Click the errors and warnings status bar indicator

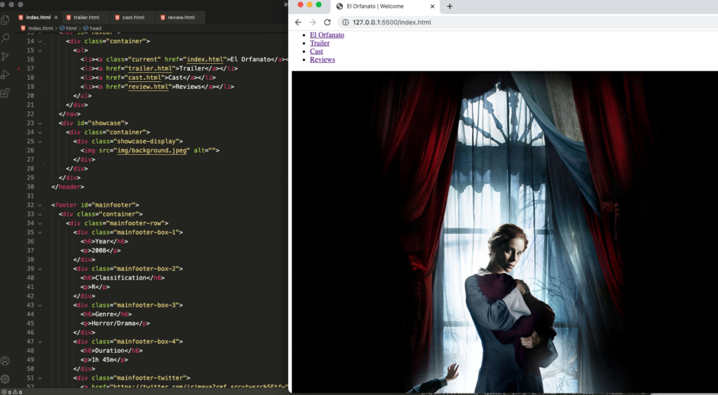tap(13, 392)
